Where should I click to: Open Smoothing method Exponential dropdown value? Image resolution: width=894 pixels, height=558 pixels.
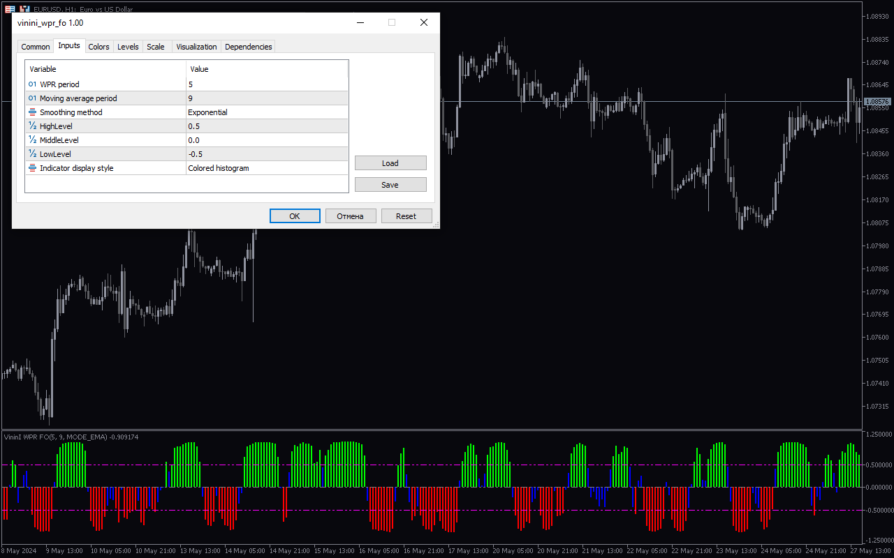pyautogui.click(x=267, y=112)
